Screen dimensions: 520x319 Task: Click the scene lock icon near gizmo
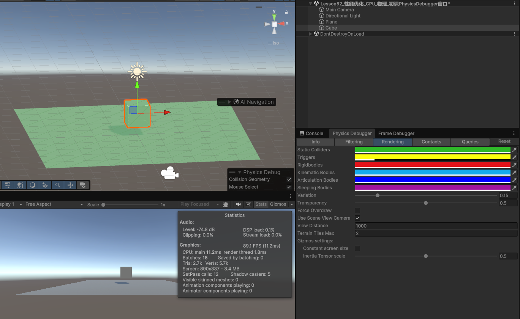click(286, 12)
